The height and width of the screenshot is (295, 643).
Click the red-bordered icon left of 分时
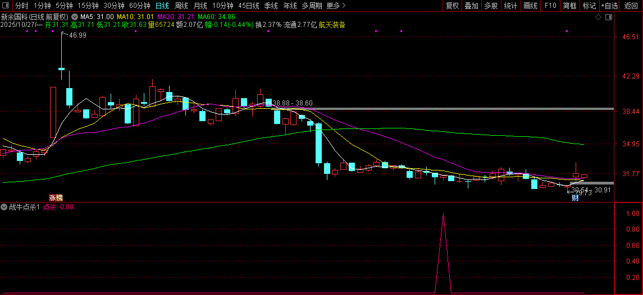(7, 6)
